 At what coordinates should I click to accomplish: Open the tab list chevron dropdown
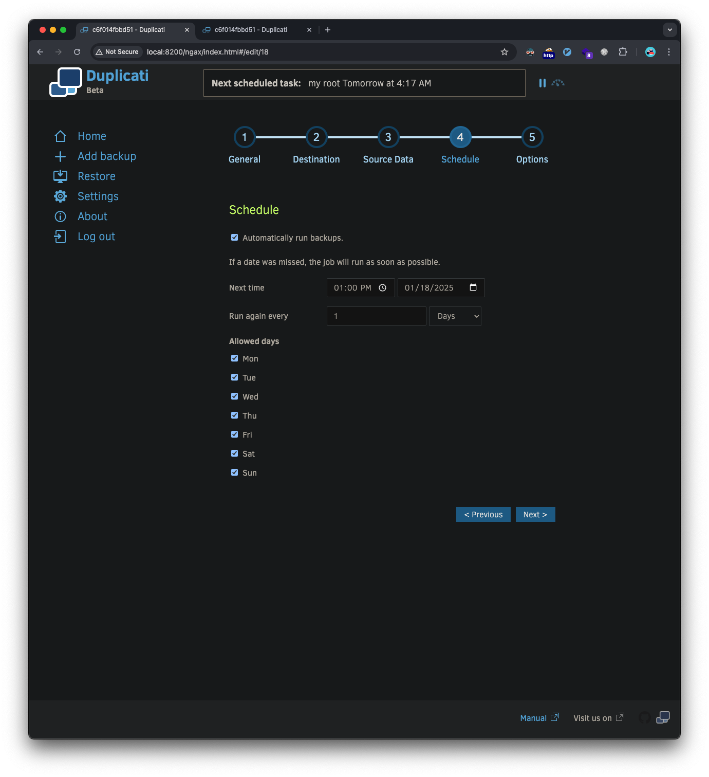[x=669, y=30]
